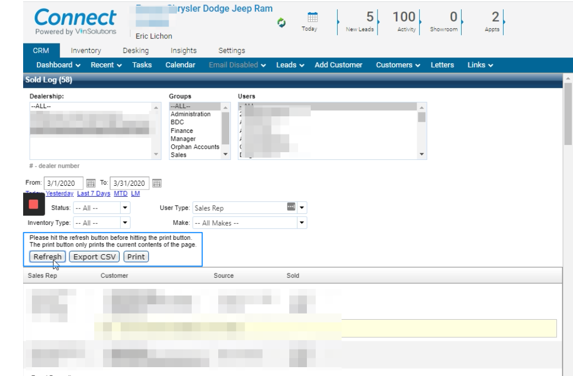The height and width of the screenshot is (376, 573).
Task: Click the From date input field
Action: [63, 183]
